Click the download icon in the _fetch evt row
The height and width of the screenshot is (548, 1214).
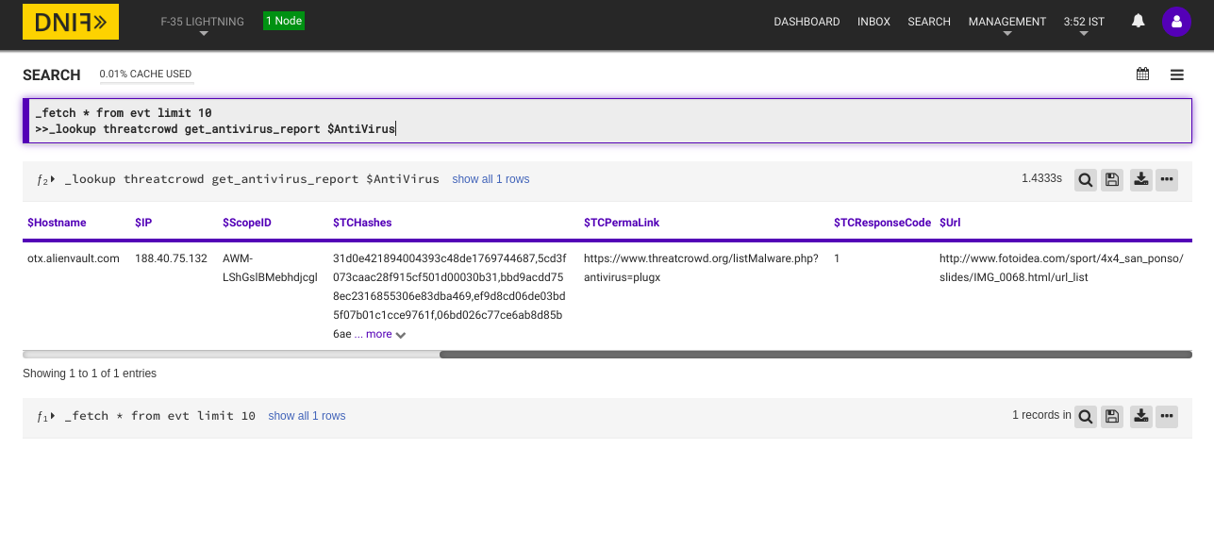(1141, 417)
